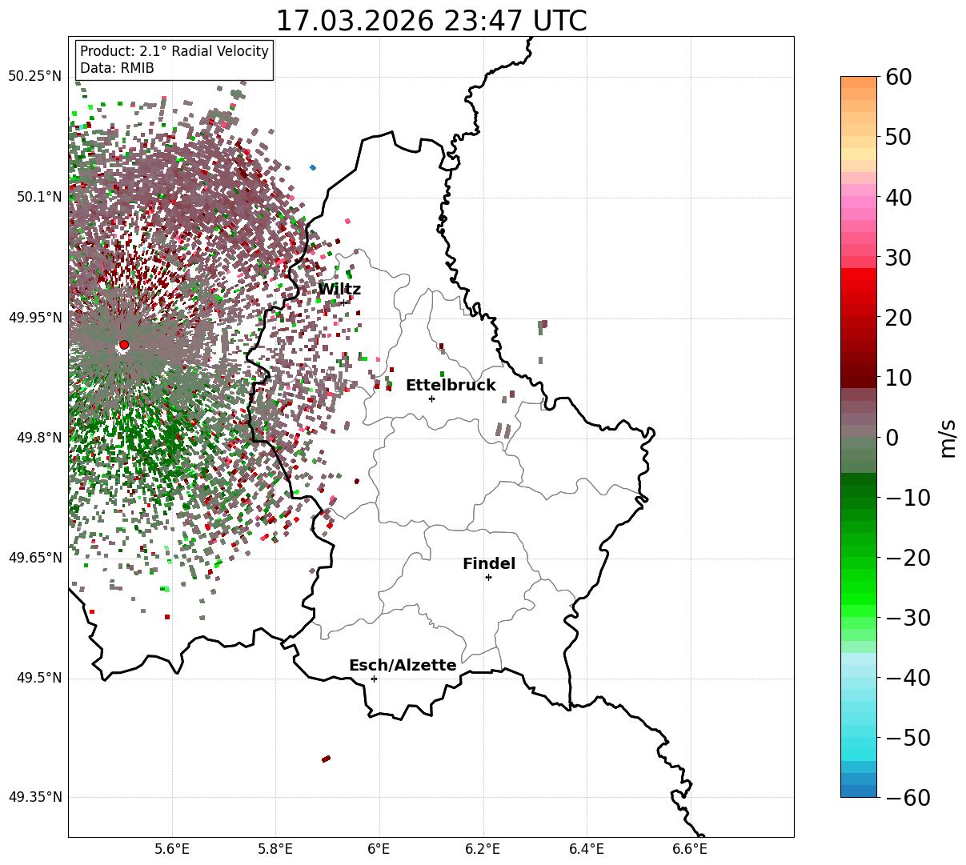Click the colorbar value −50
966x865 pixels.
click(x=908, y=737)
